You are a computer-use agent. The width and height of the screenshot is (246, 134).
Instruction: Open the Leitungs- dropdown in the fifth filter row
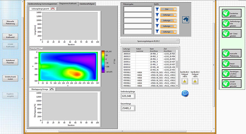coord(169,32)
